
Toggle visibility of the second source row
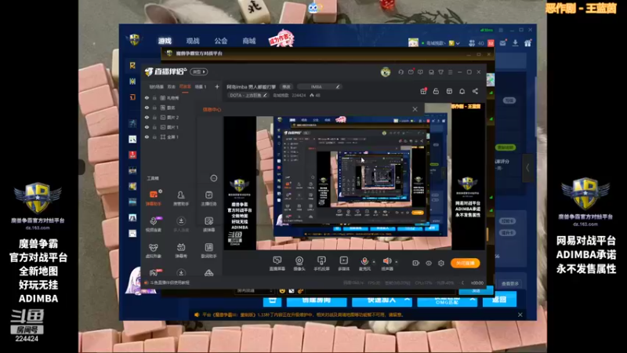(147, 107)
